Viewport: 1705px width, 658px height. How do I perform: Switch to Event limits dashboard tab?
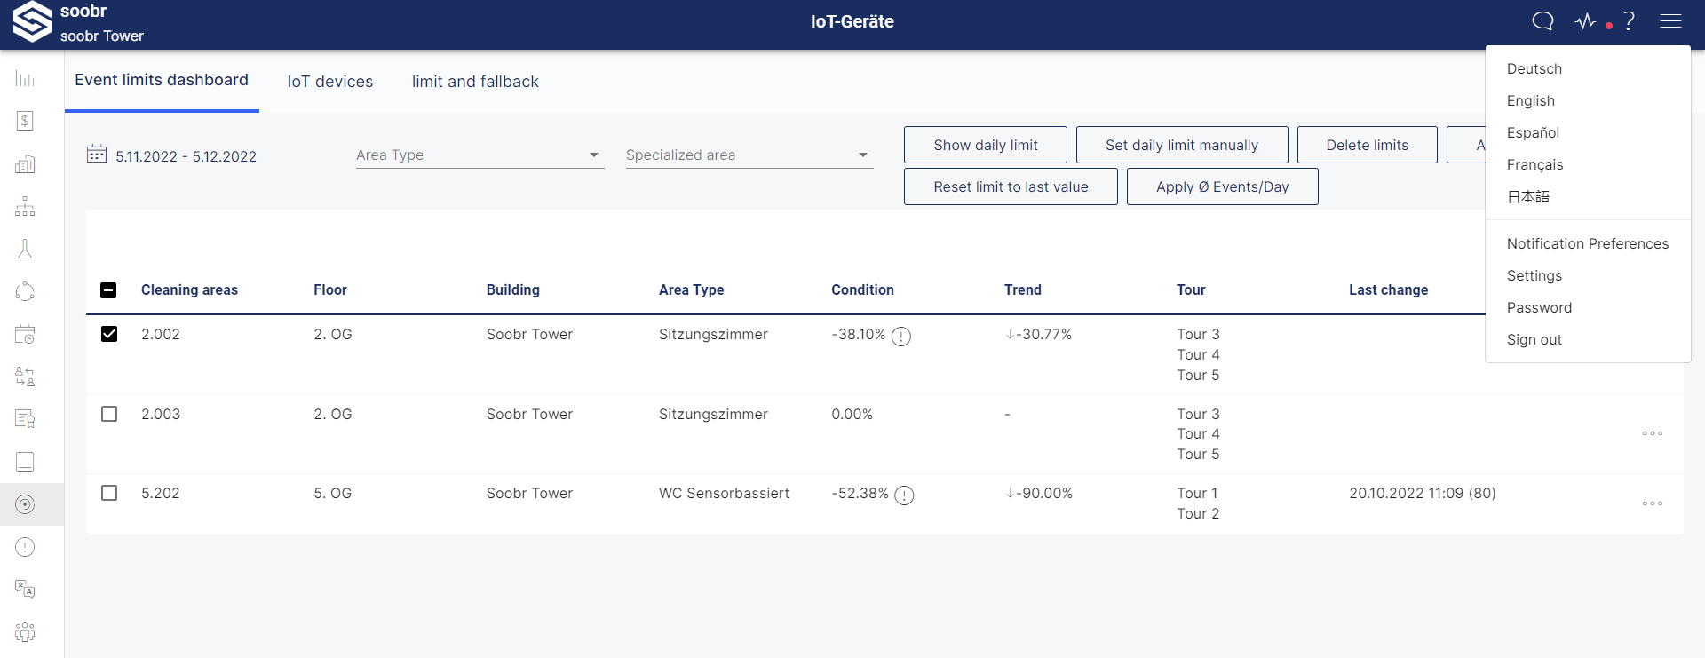tap(162, 80)
